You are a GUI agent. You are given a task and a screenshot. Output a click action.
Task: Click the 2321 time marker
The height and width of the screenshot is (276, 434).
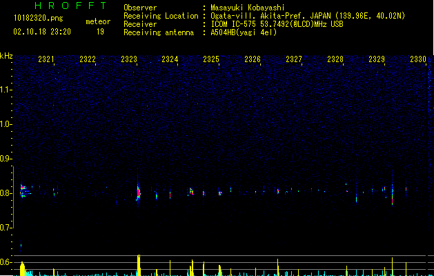point(46,59)
